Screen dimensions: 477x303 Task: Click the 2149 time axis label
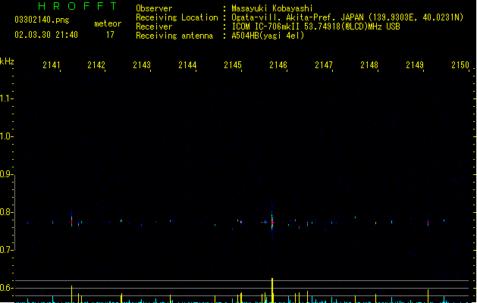(415, 65)
